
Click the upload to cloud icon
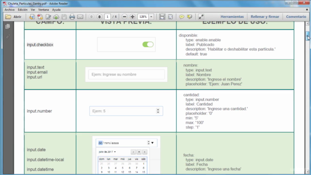(x=56, y=17)
